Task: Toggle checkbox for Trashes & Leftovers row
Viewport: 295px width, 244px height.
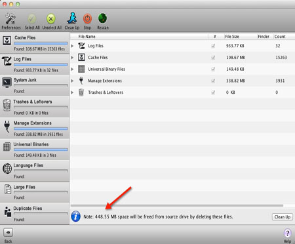Action: 213,92
